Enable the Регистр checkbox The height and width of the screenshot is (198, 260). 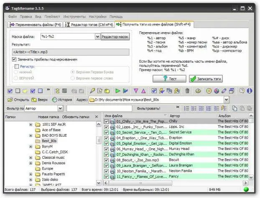coord(17,66)
